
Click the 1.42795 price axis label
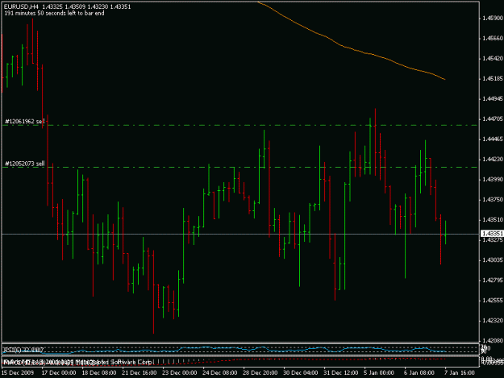[x=493, y=280]
